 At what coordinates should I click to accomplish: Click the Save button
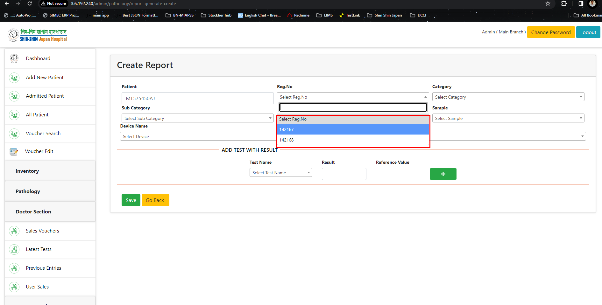tap(131, 200)
